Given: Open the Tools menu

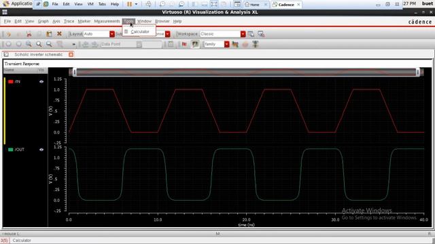Looking at the screenshot, I should pos(128,21).
